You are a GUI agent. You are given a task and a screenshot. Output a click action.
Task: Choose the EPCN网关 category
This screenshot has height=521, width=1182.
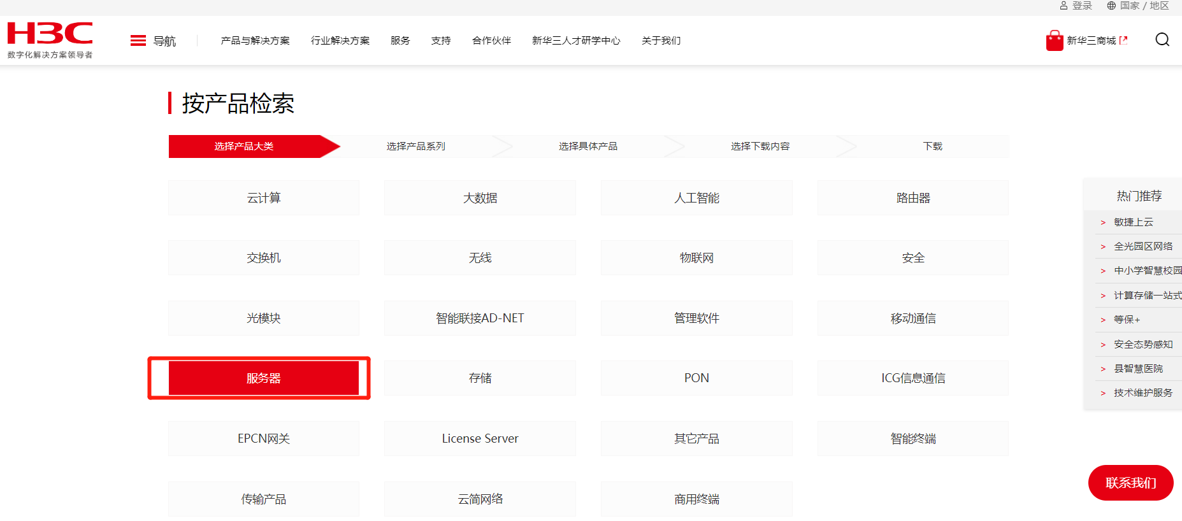click(264, 439)
